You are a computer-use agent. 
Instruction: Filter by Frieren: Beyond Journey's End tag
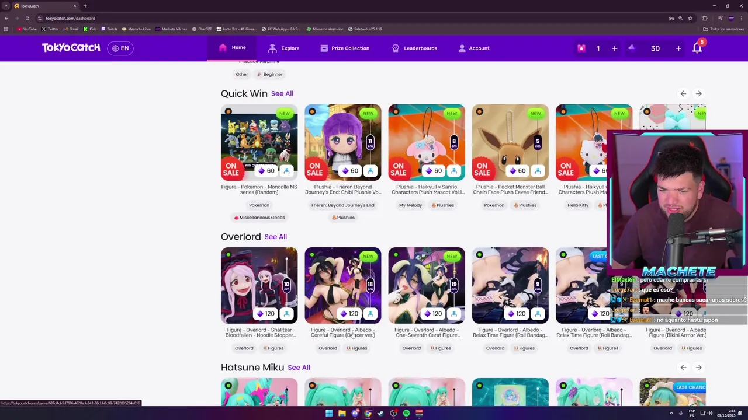click(x=342, y=205)
